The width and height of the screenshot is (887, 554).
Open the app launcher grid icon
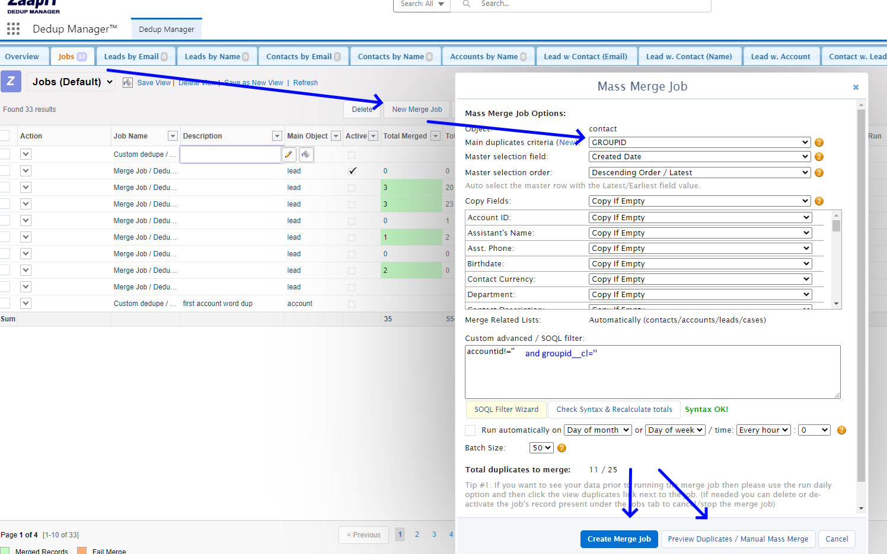pos(13,28)
